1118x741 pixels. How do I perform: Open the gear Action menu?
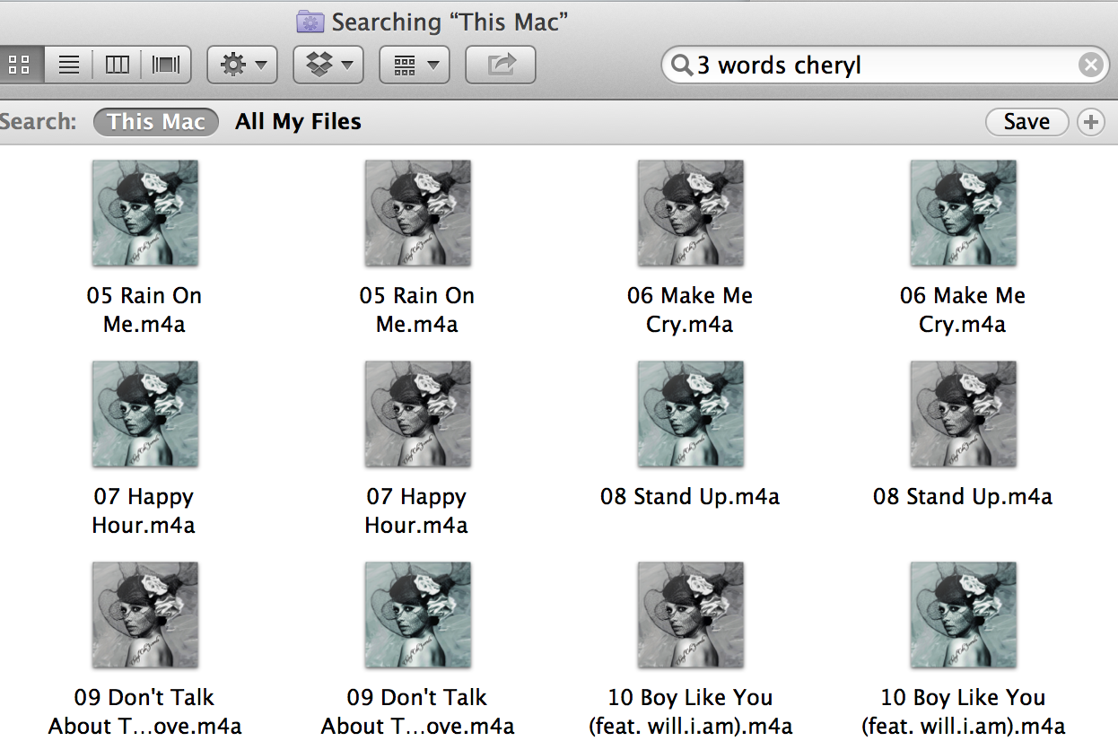(242, 65)
